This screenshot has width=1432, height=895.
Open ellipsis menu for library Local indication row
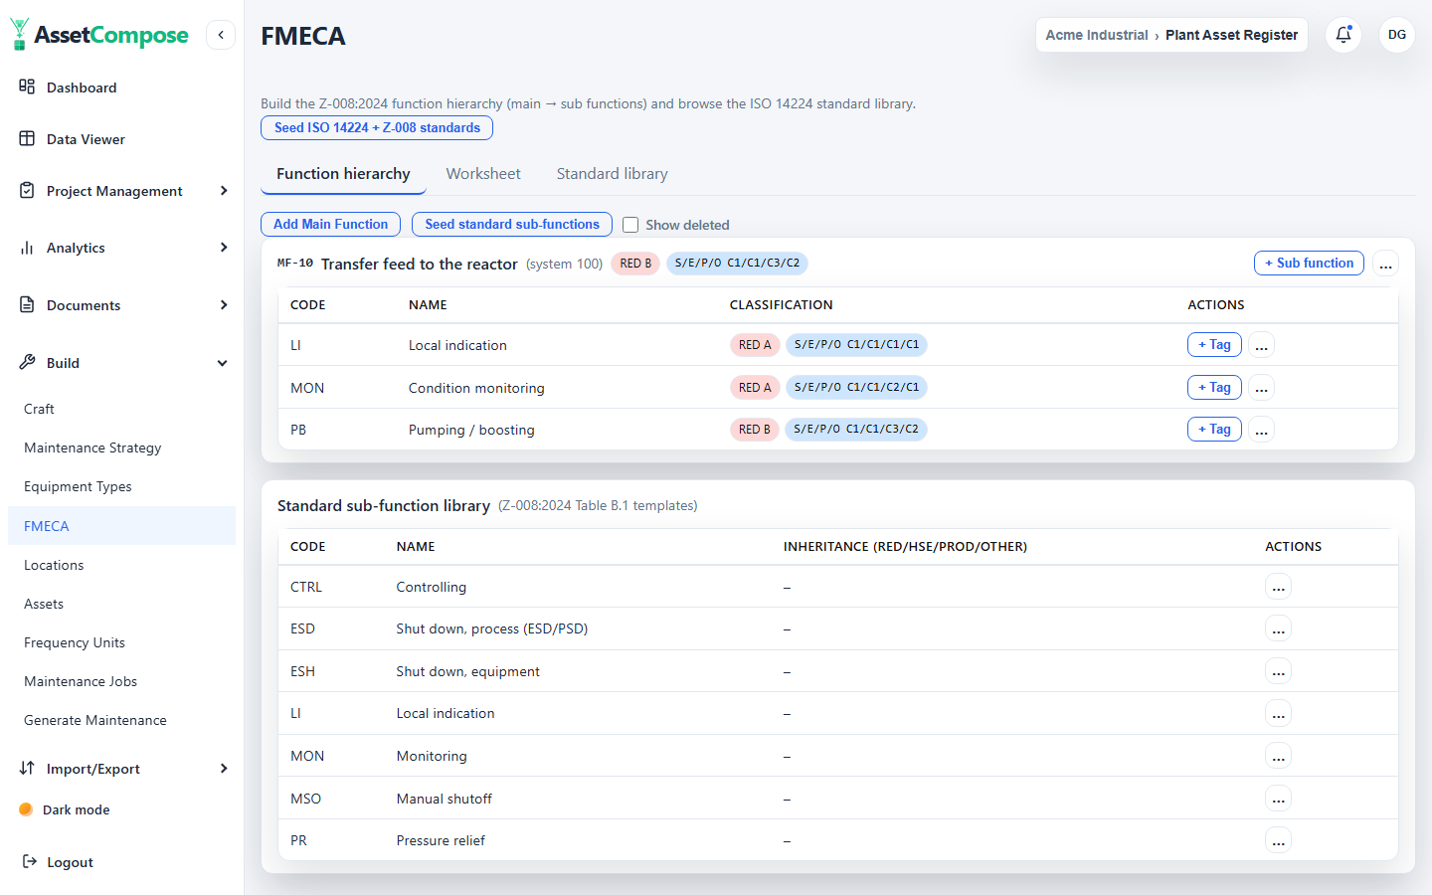[1279, 713]
